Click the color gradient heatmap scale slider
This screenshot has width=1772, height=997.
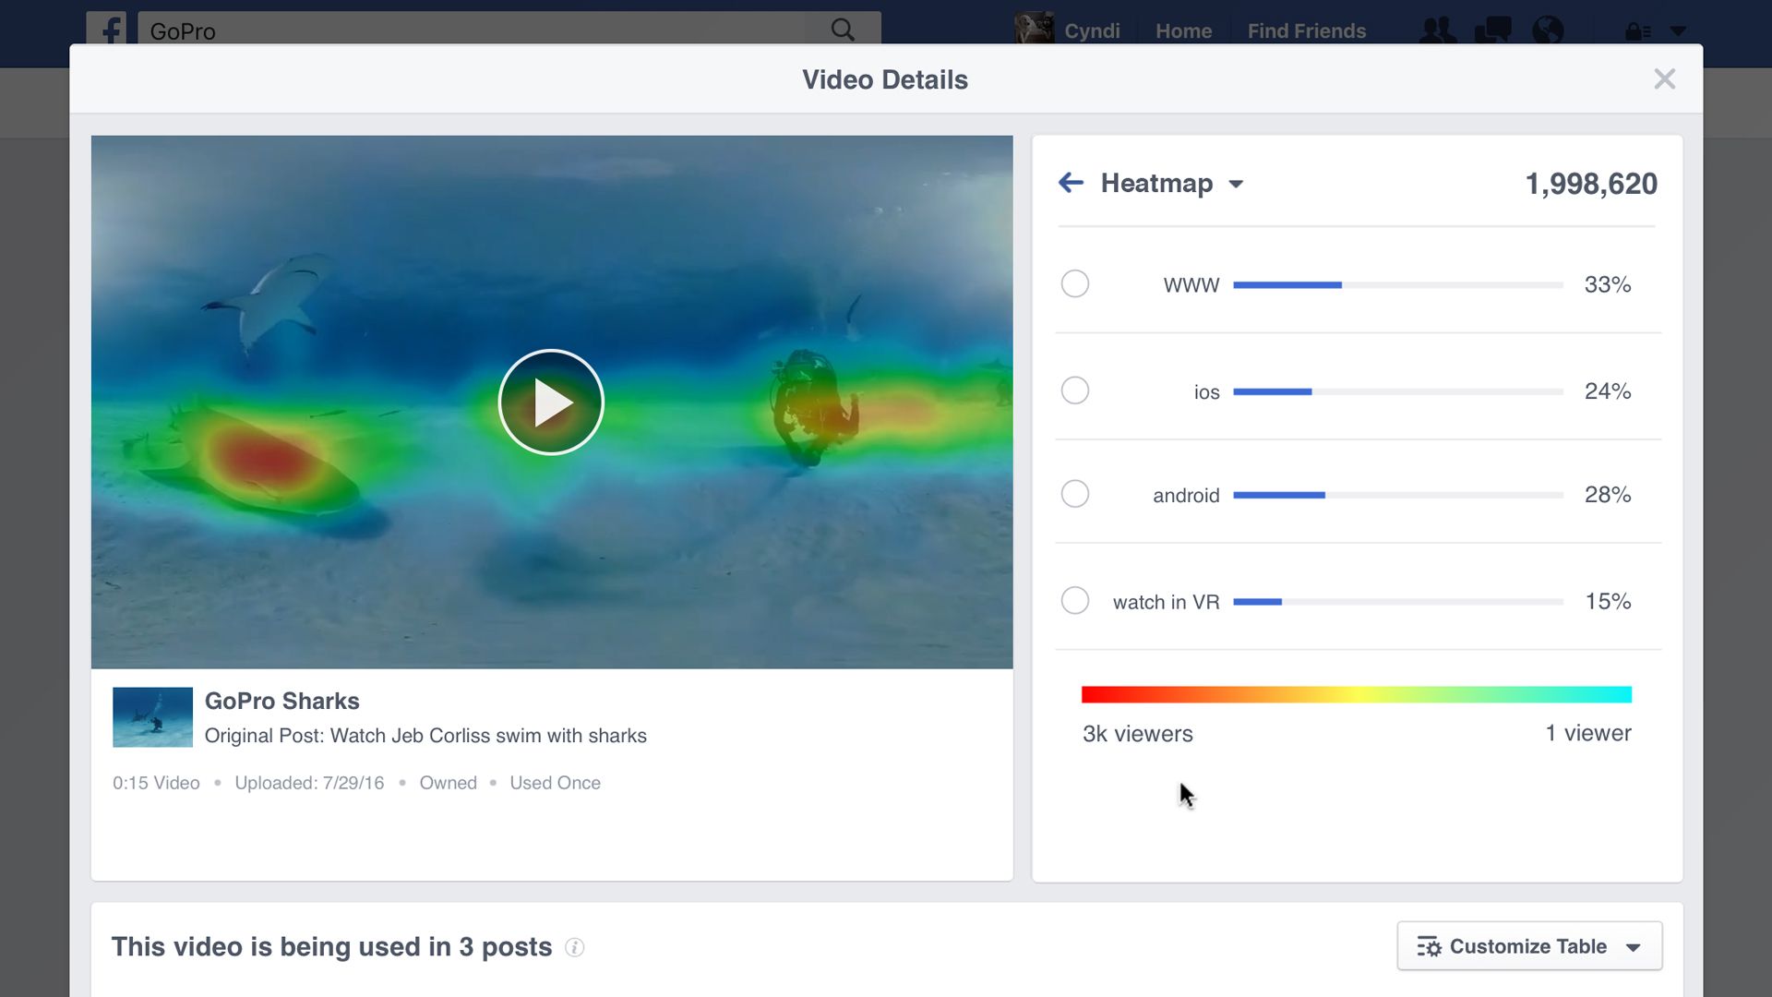click(x=1356, y=694)
